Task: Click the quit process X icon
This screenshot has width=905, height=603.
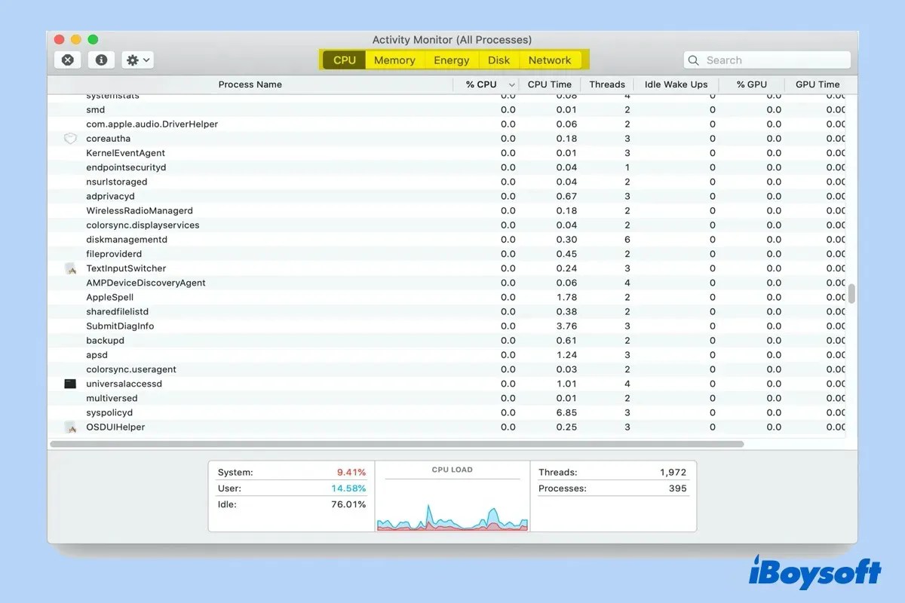Action: pos(67,60)
